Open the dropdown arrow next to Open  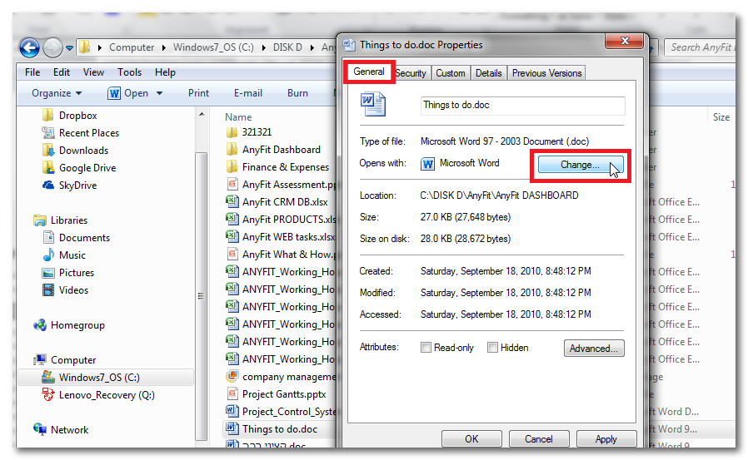point(159,94)
